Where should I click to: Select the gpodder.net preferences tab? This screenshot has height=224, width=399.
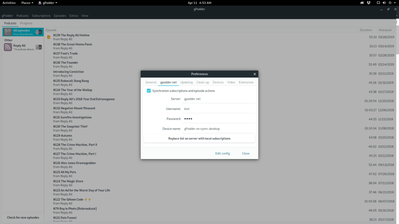coord(168,82)
